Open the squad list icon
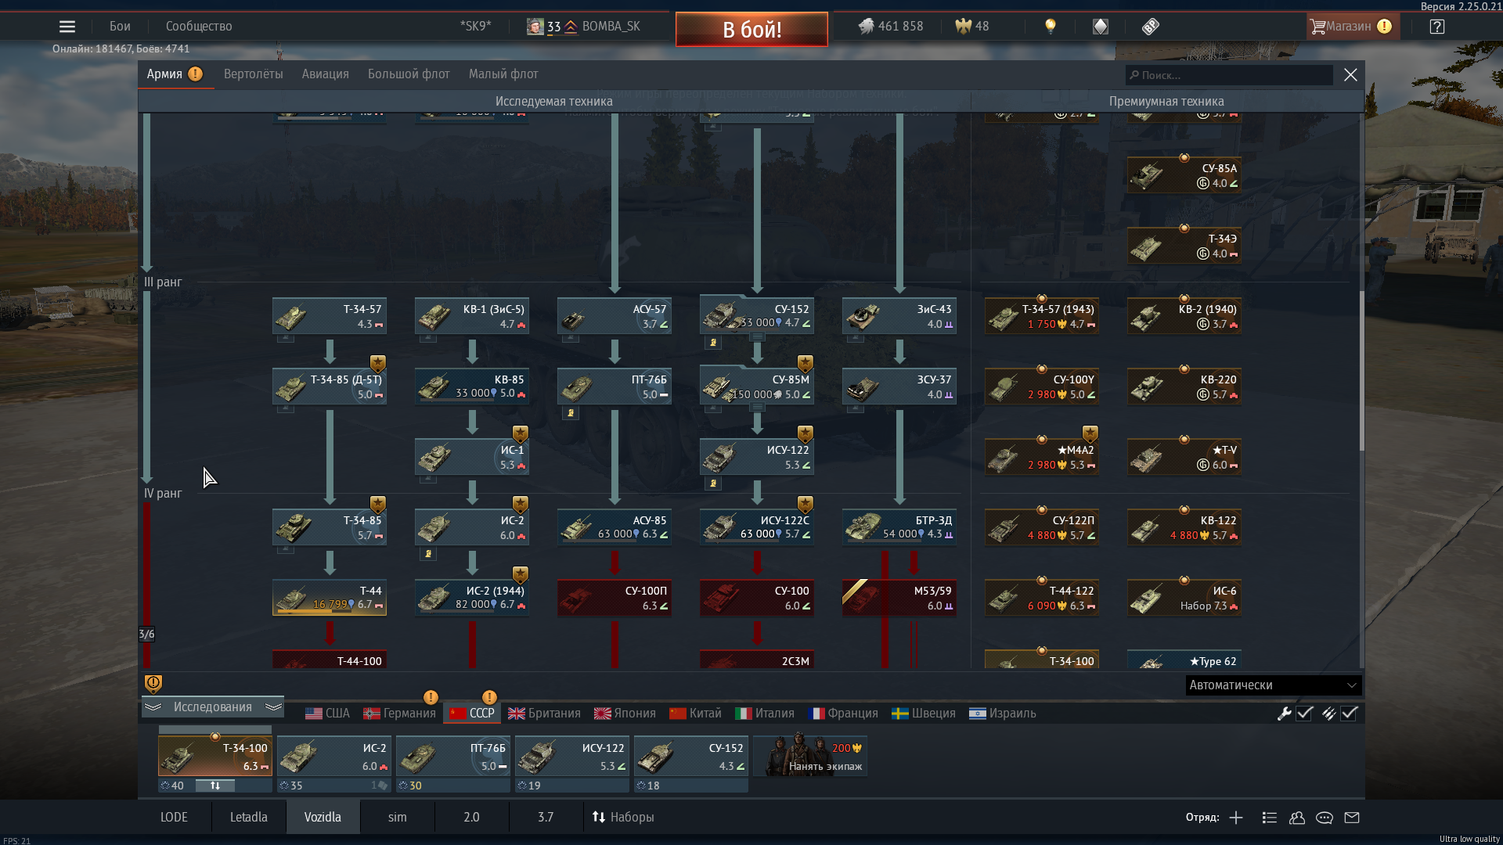The height and width of the screenshot is (845, 1503). pyautogui.click(x=1270, y=818)
